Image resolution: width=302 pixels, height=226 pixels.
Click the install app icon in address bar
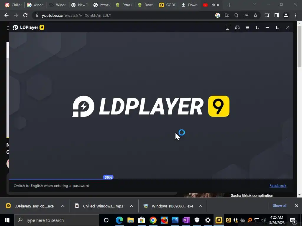[227, 15]
